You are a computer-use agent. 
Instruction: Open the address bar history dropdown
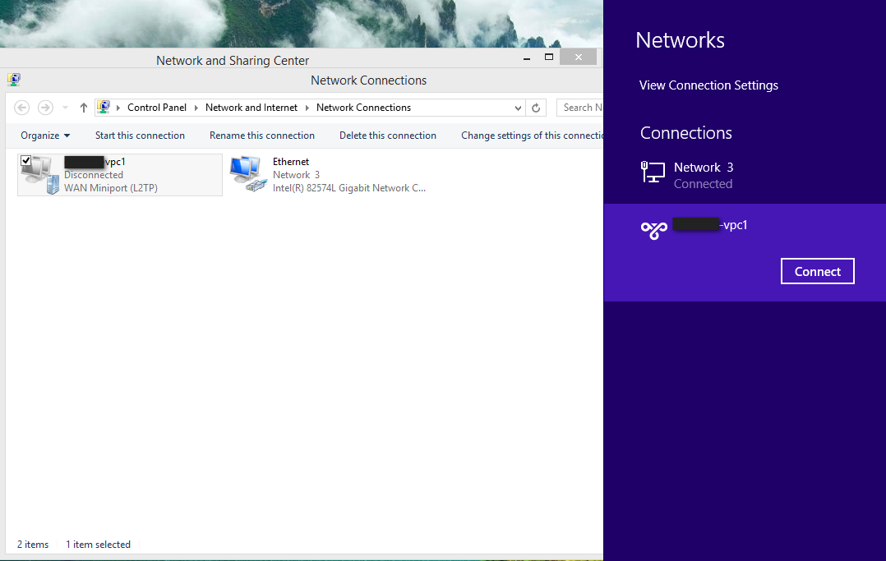point(518,107)
